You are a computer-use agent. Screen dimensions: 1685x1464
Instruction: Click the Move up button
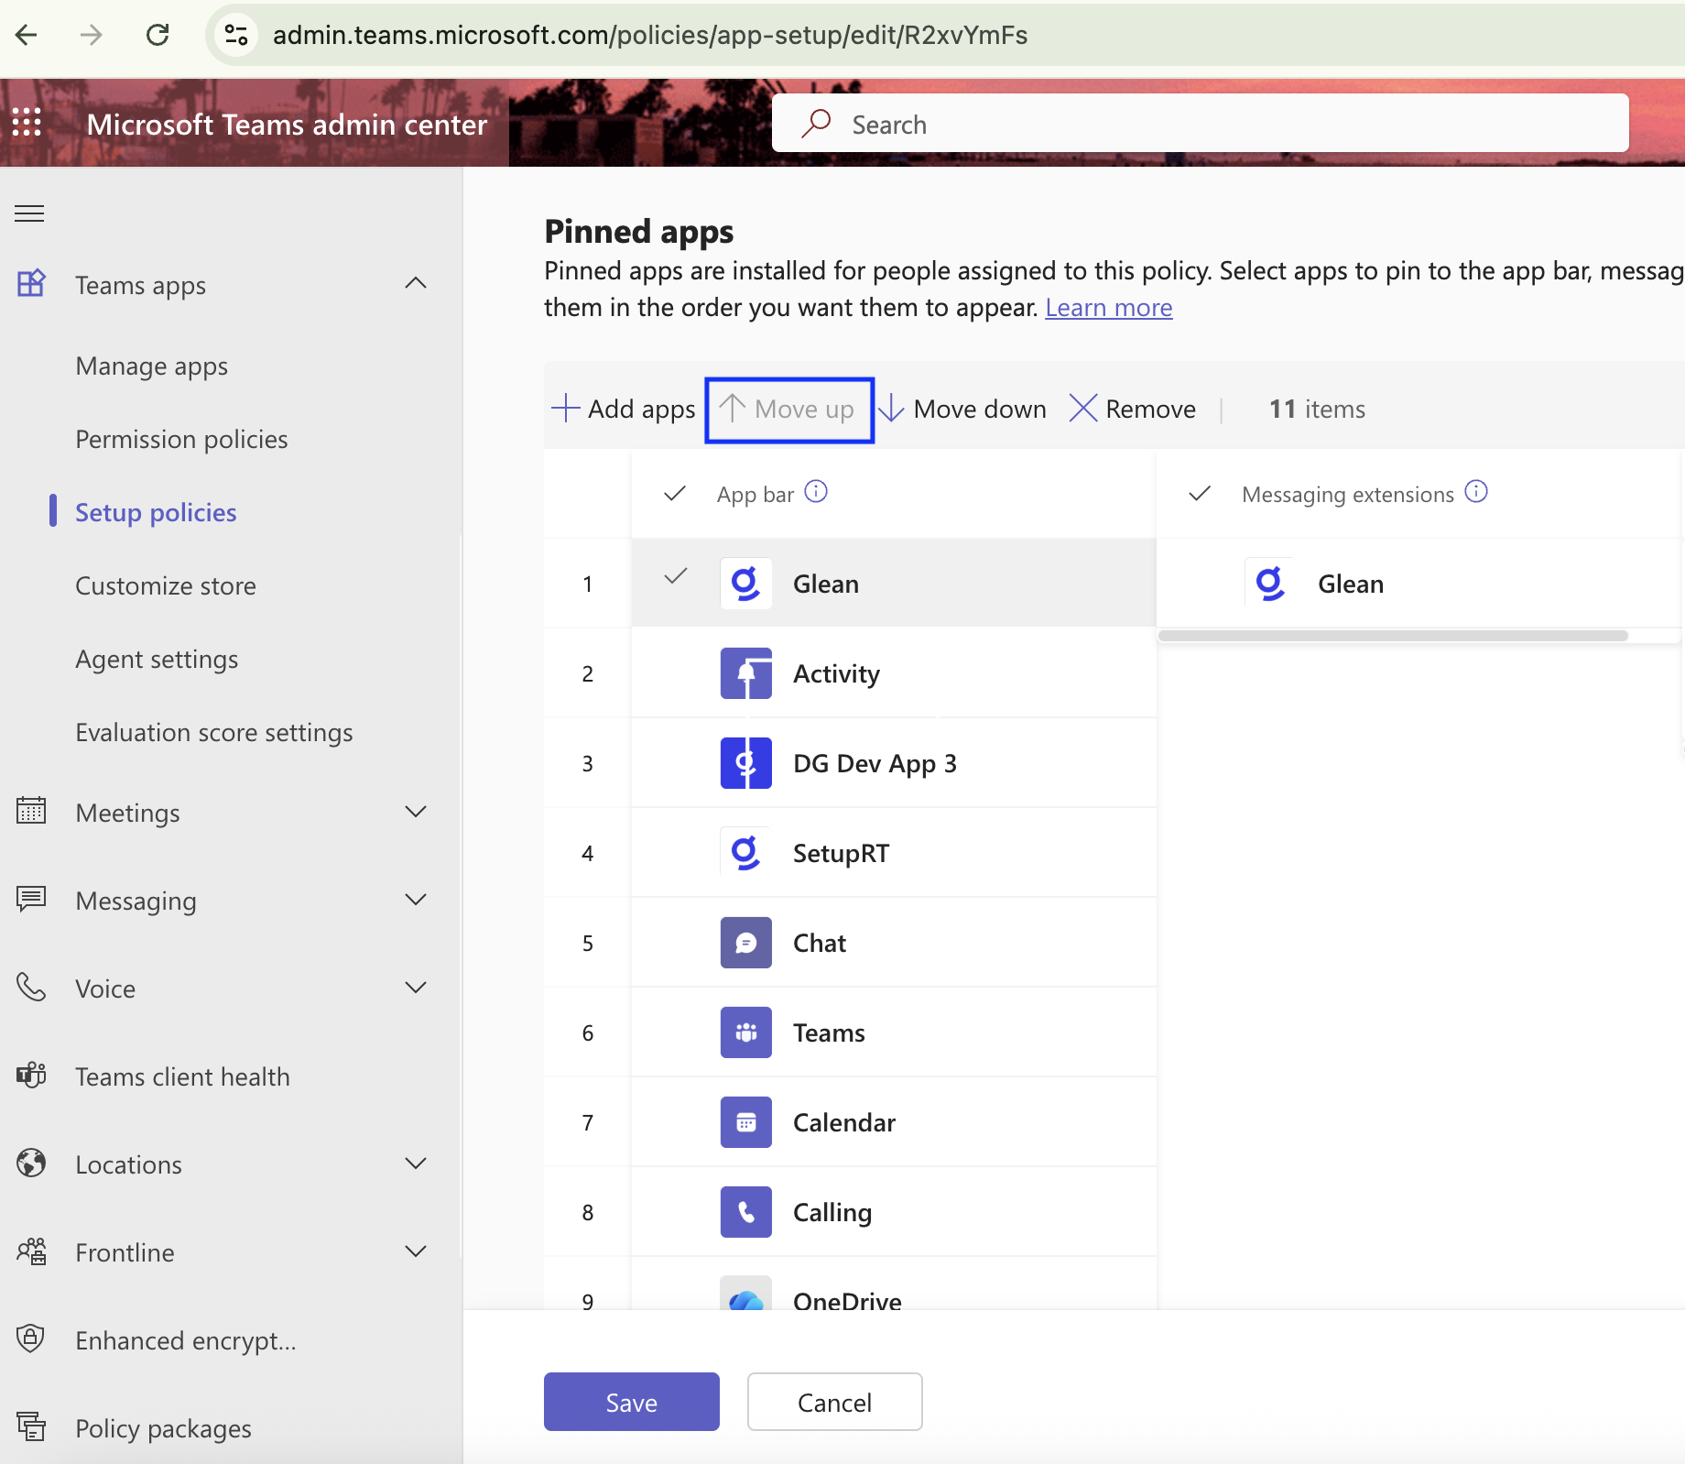788,410
